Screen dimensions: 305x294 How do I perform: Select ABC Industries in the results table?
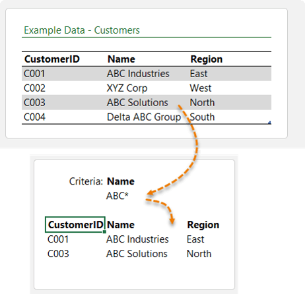137,239
